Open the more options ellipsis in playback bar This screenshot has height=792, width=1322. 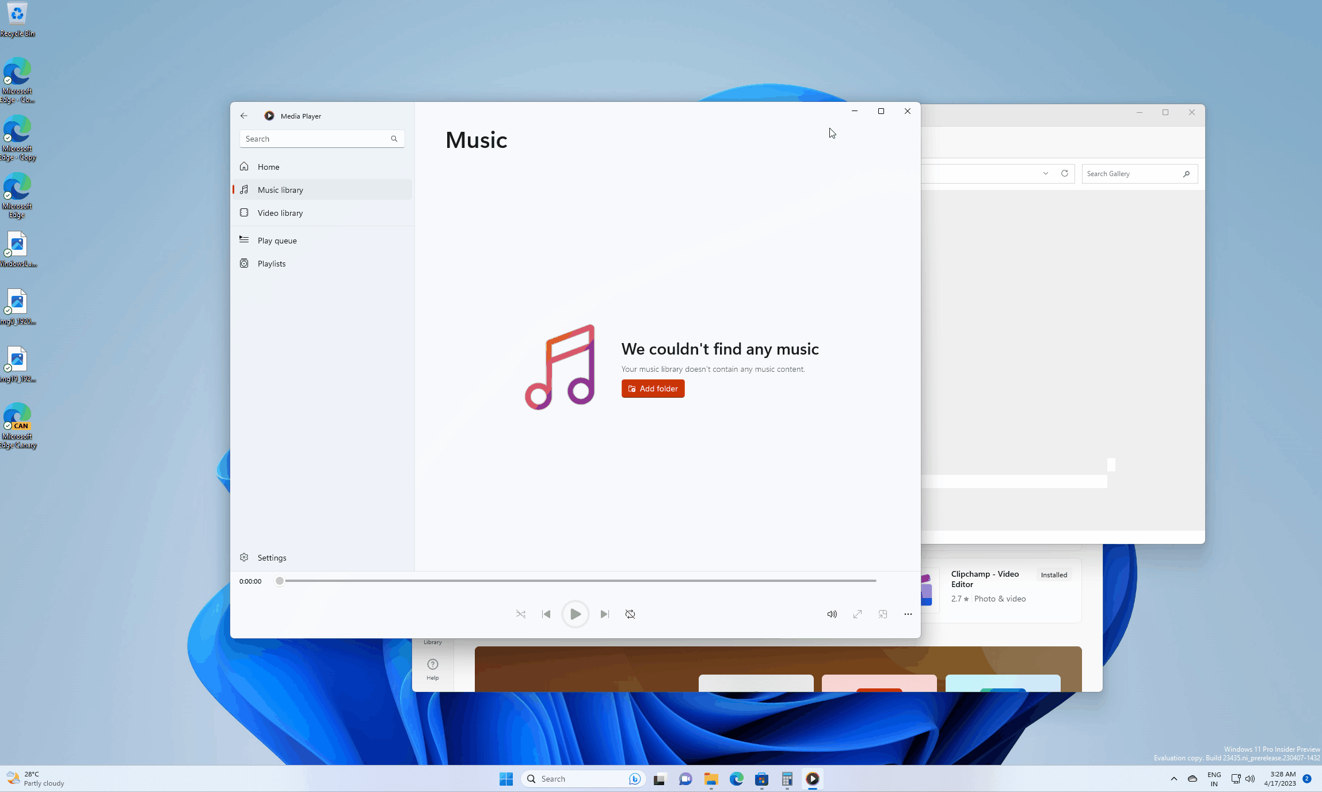pos(907,614)
